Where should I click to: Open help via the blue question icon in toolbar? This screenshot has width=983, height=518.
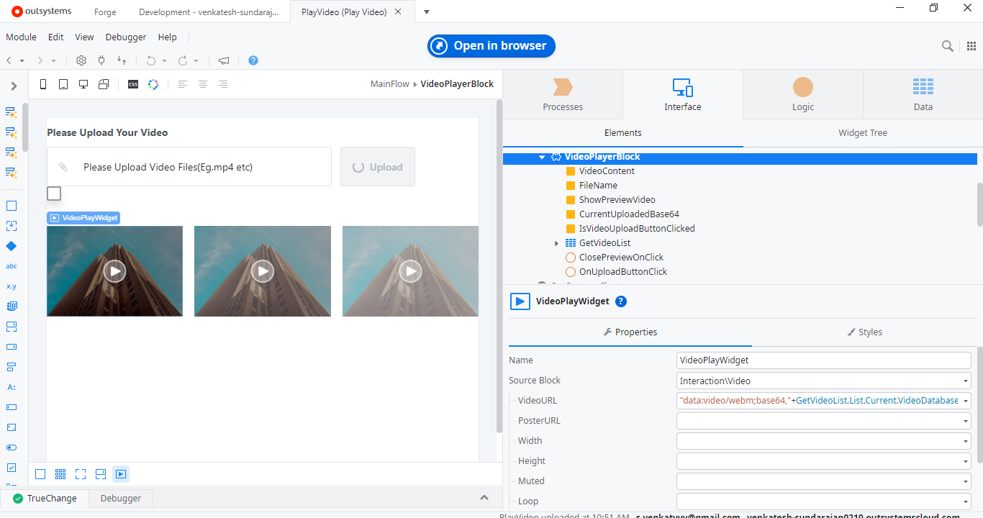[x=253, y=61]
